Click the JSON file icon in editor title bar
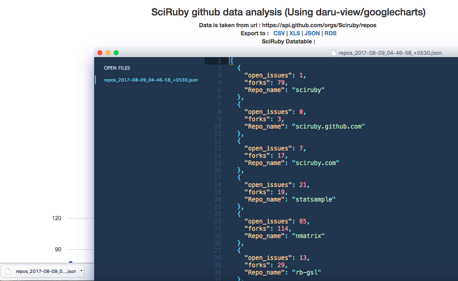The width and height of the screenshot is (458, 281). click(x=333, y=52)
